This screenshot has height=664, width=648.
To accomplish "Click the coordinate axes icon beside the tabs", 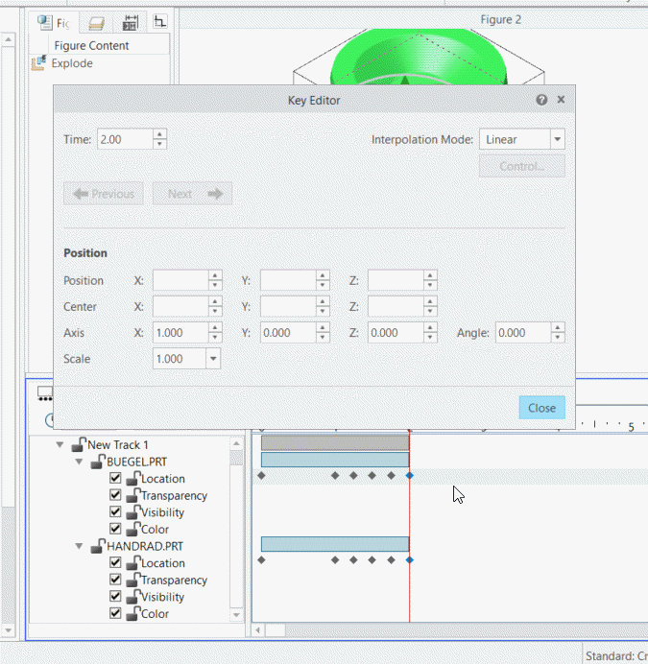I will [x=160, y=21].
